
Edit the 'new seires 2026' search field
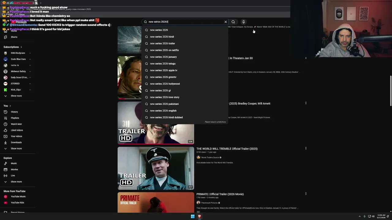[x=185, y=22]
